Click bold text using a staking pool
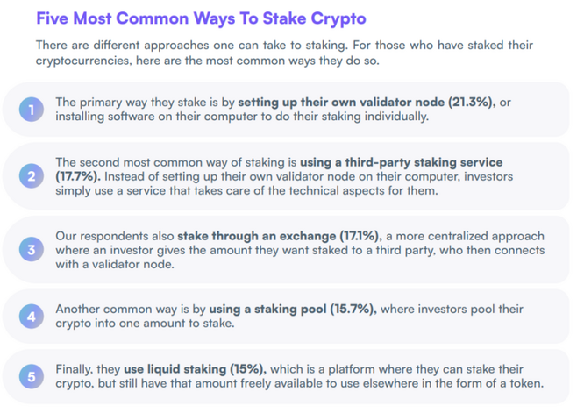577x413 pixels. pyautogui.click(x=267, y=309)
